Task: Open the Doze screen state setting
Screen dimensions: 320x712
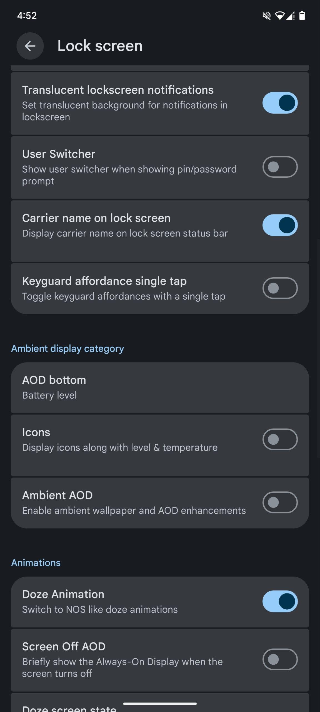Action: click(x=69, y=708)
